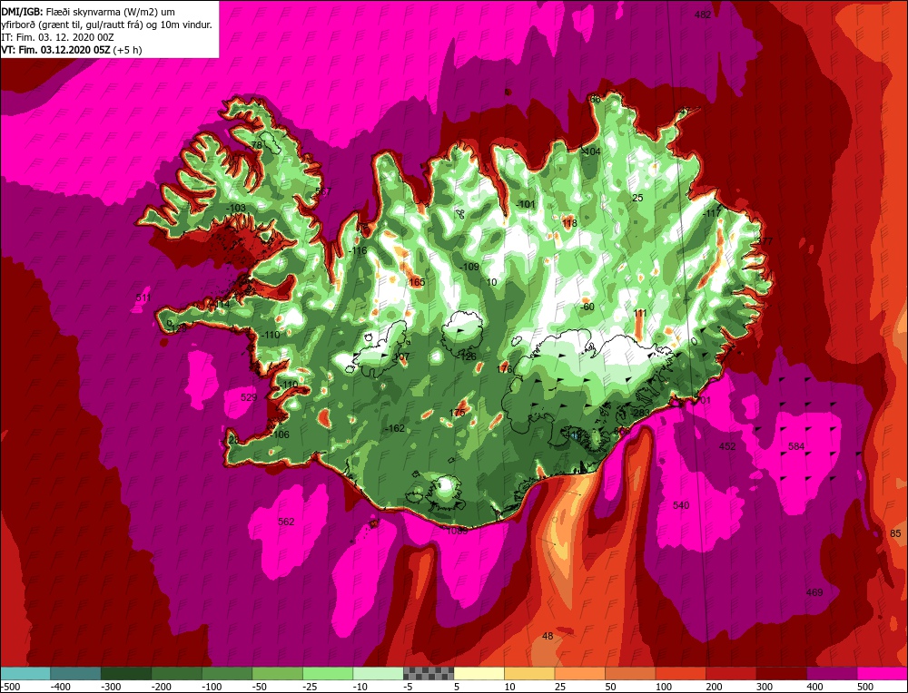908x693 pixels.
Task: Pick the legend swatch between 50 and 100
Action: 630,673
